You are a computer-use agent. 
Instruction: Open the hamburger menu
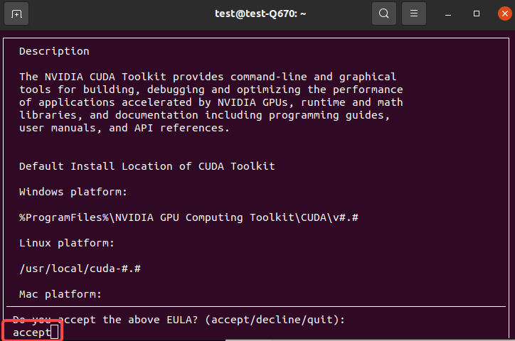[414, 13]
